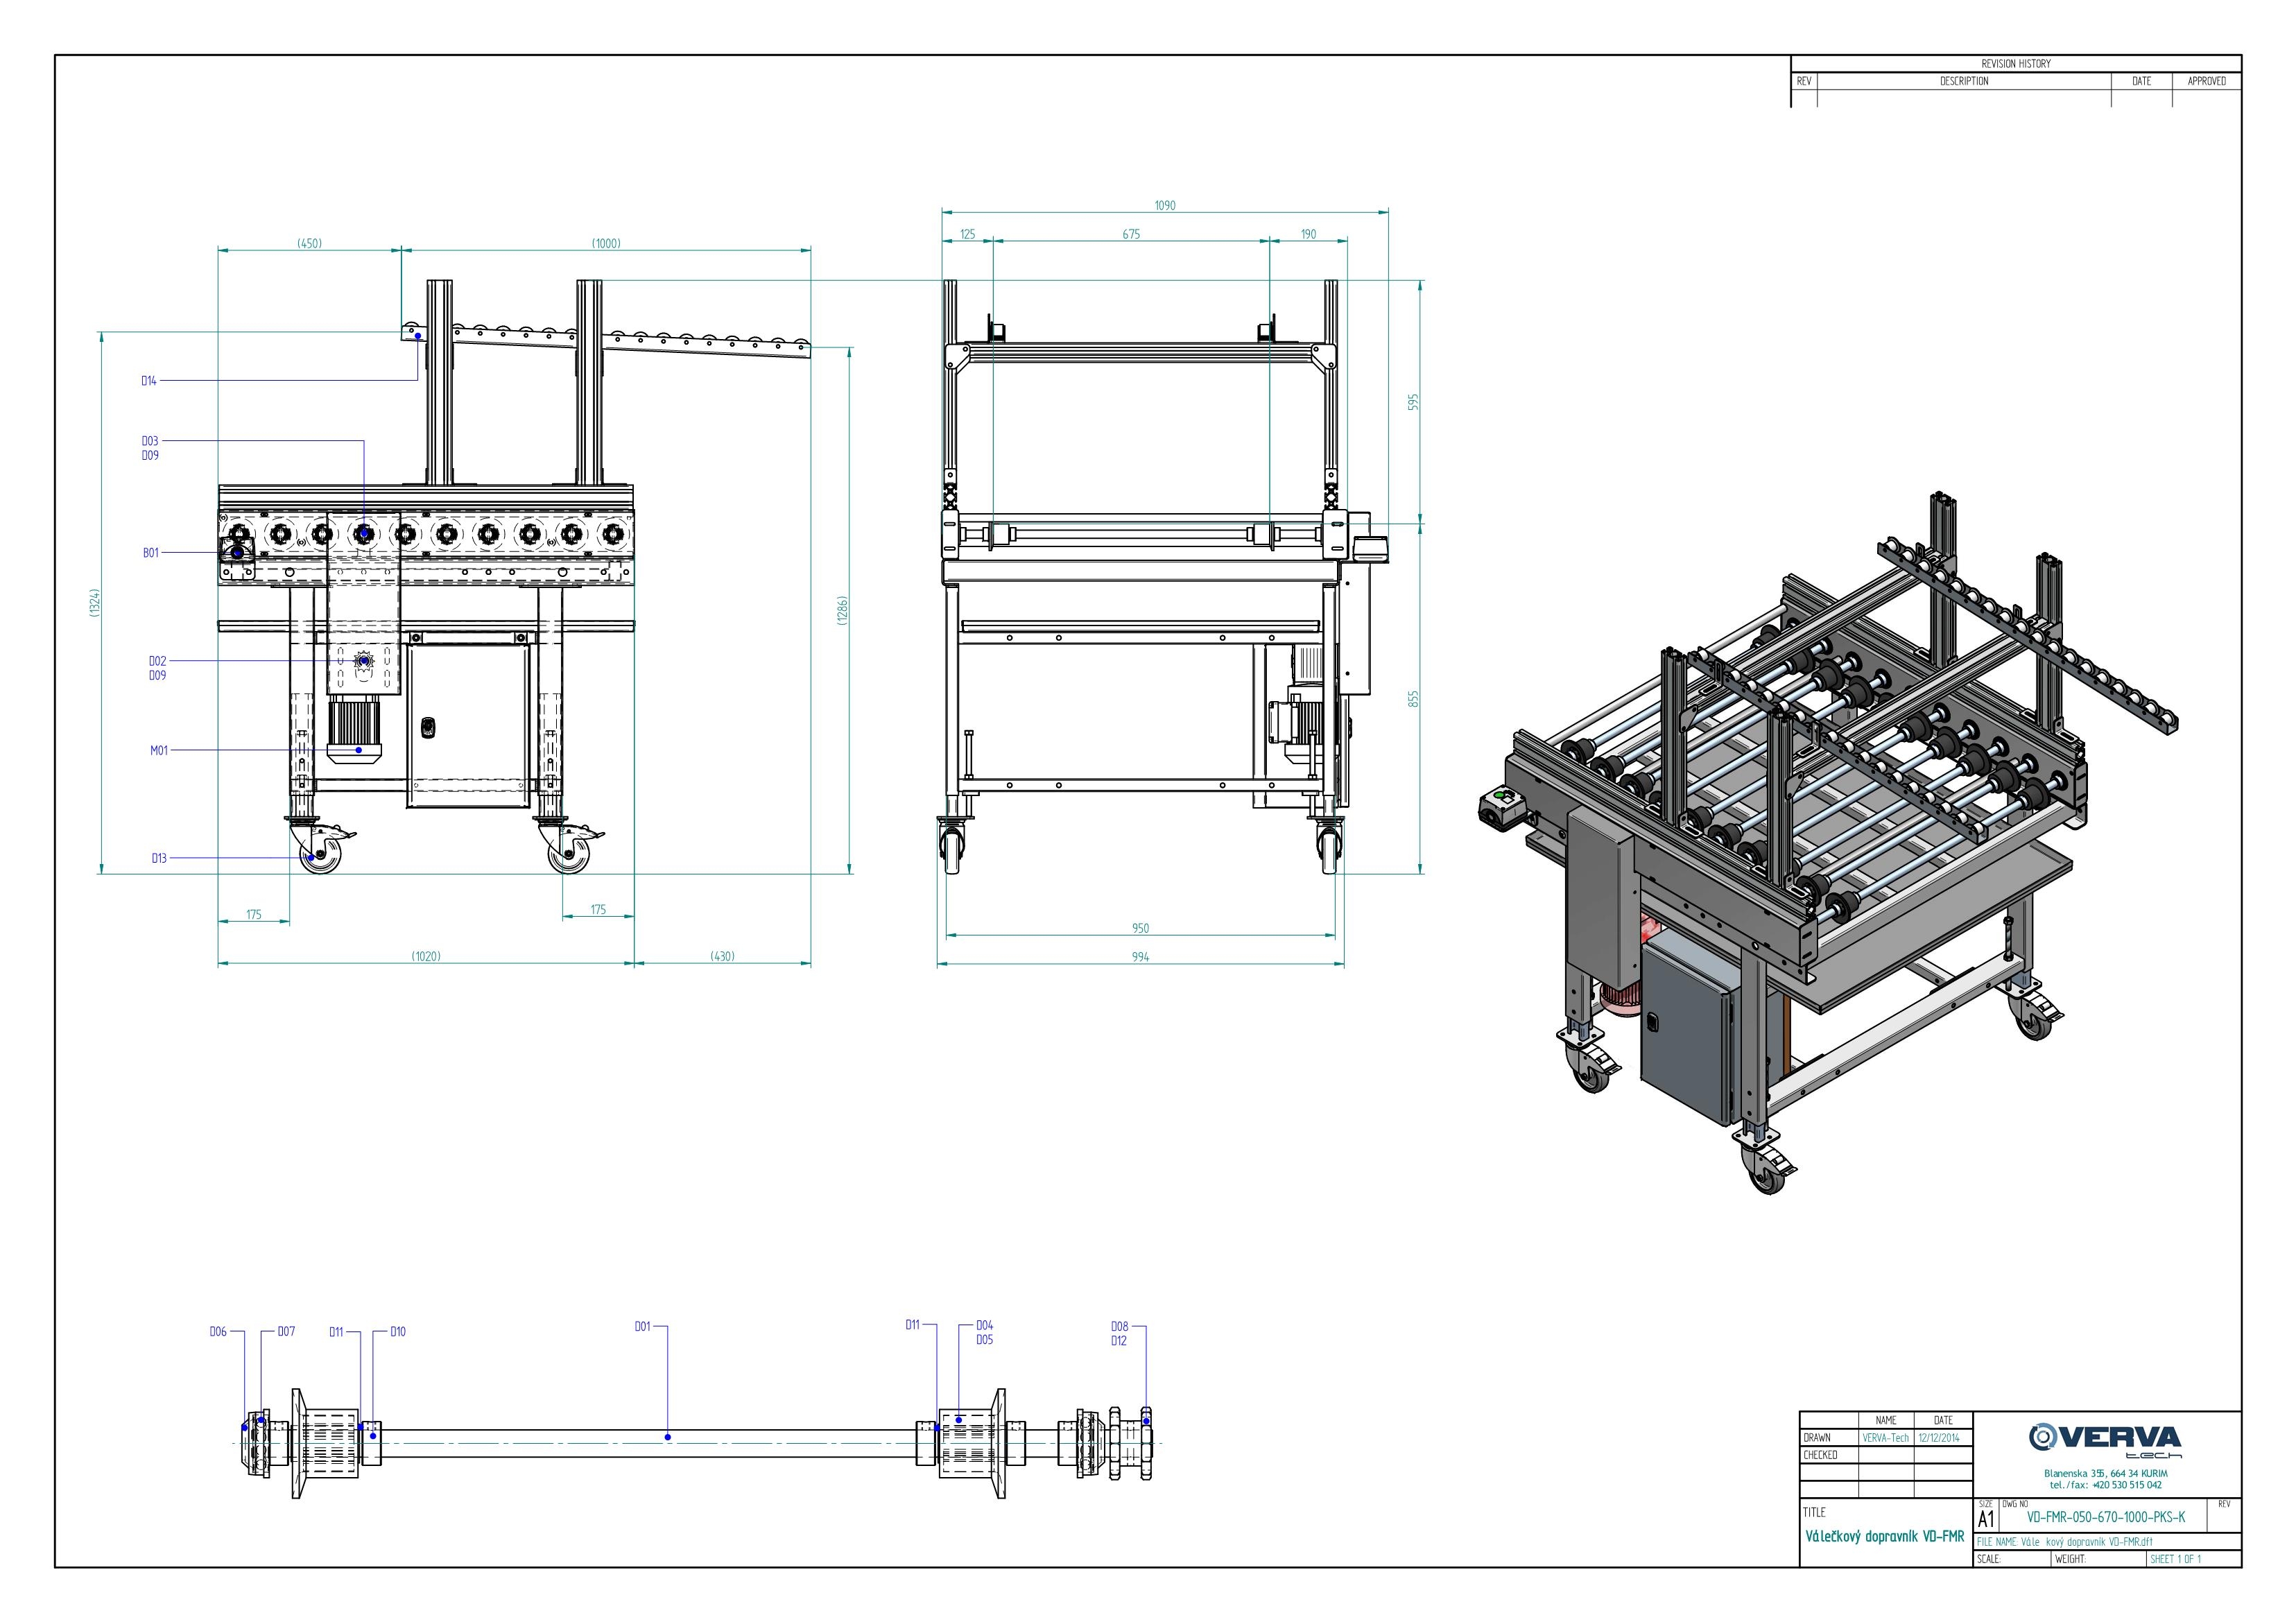
Task: Select the (1324) overall height dimension
Action: click(94, 603)
